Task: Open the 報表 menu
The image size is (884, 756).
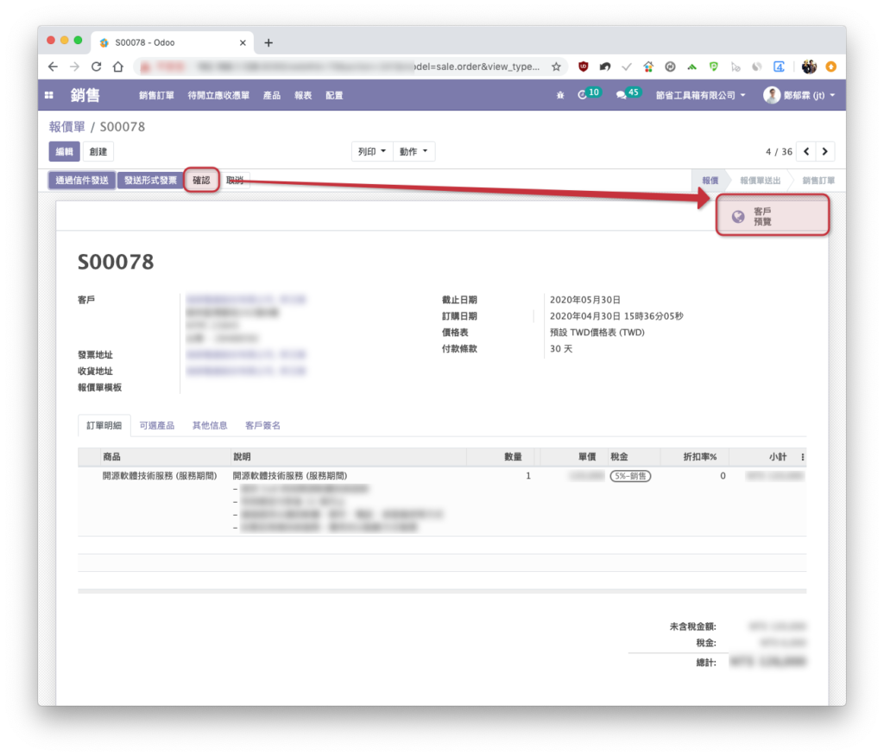Action: coord(303,95)
